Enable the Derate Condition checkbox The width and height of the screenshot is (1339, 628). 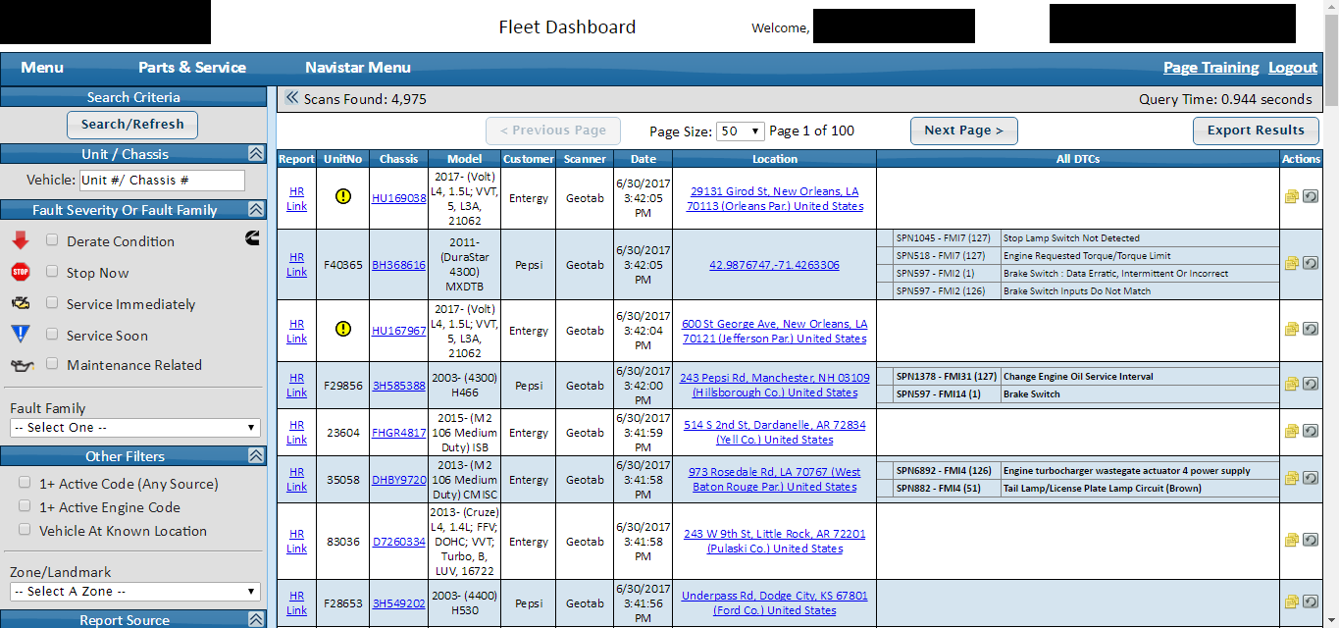[52, 240]
